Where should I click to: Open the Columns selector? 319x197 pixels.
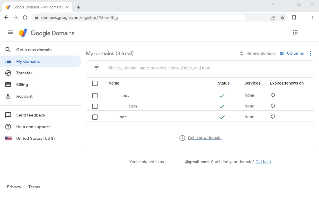click(x=292, y=53)
